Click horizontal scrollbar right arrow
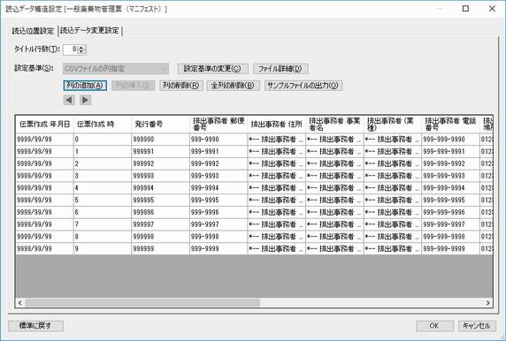506x341 pixels. pyautogui.click(x=488, y=303)
